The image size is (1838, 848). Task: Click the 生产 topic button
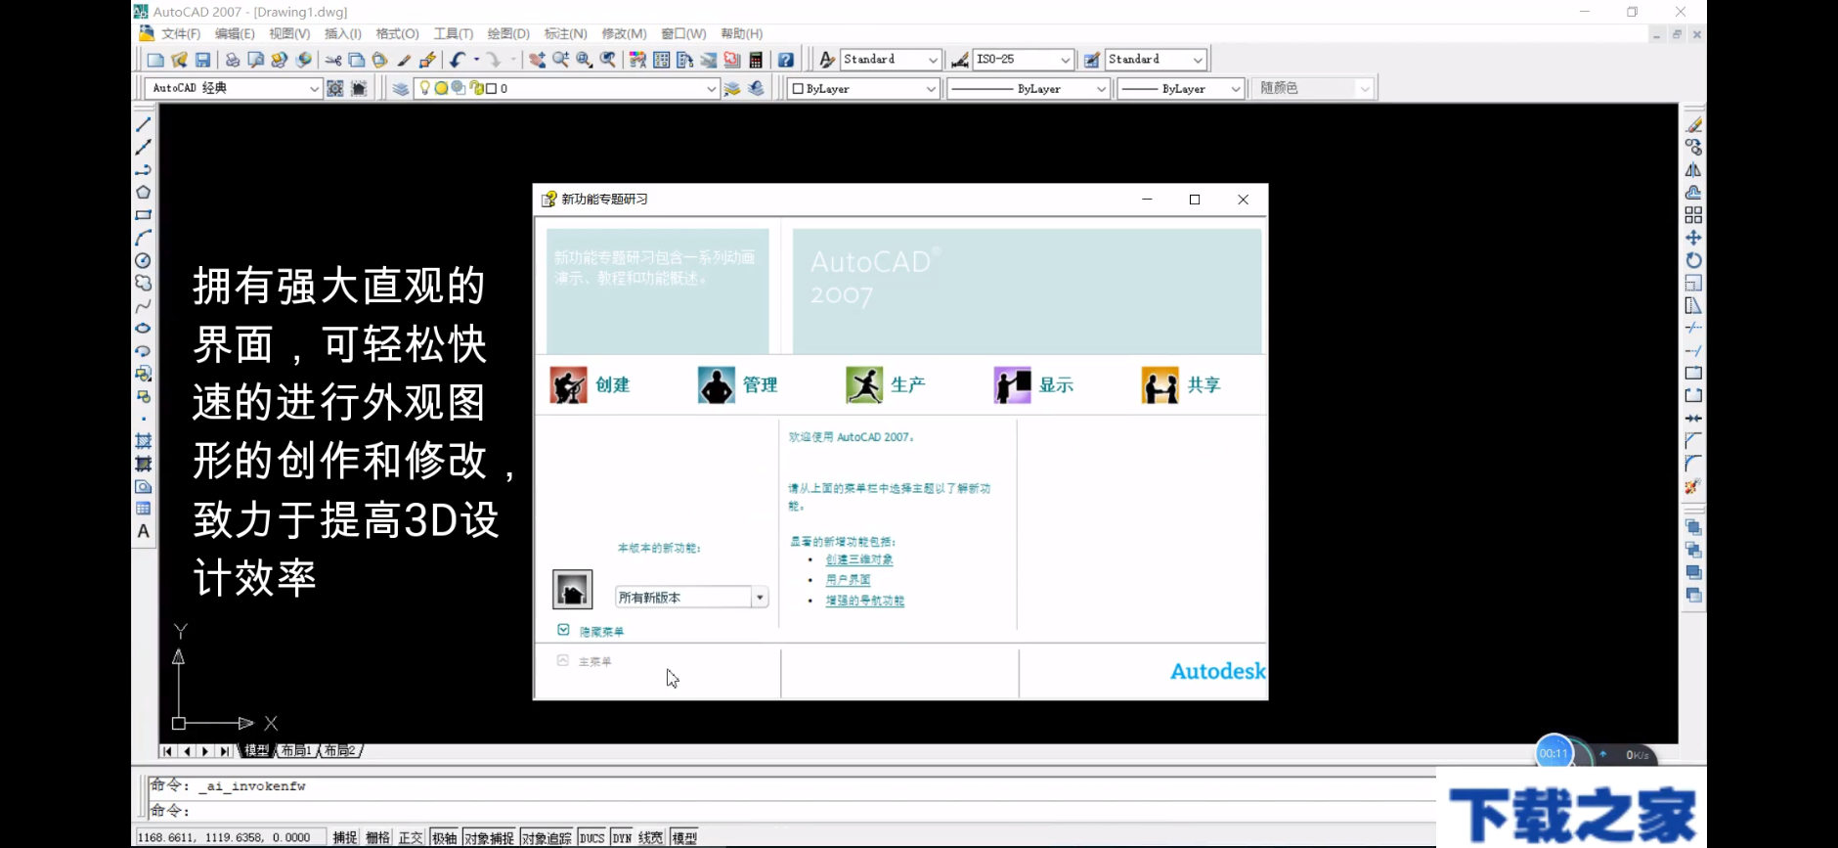point(886,385)
